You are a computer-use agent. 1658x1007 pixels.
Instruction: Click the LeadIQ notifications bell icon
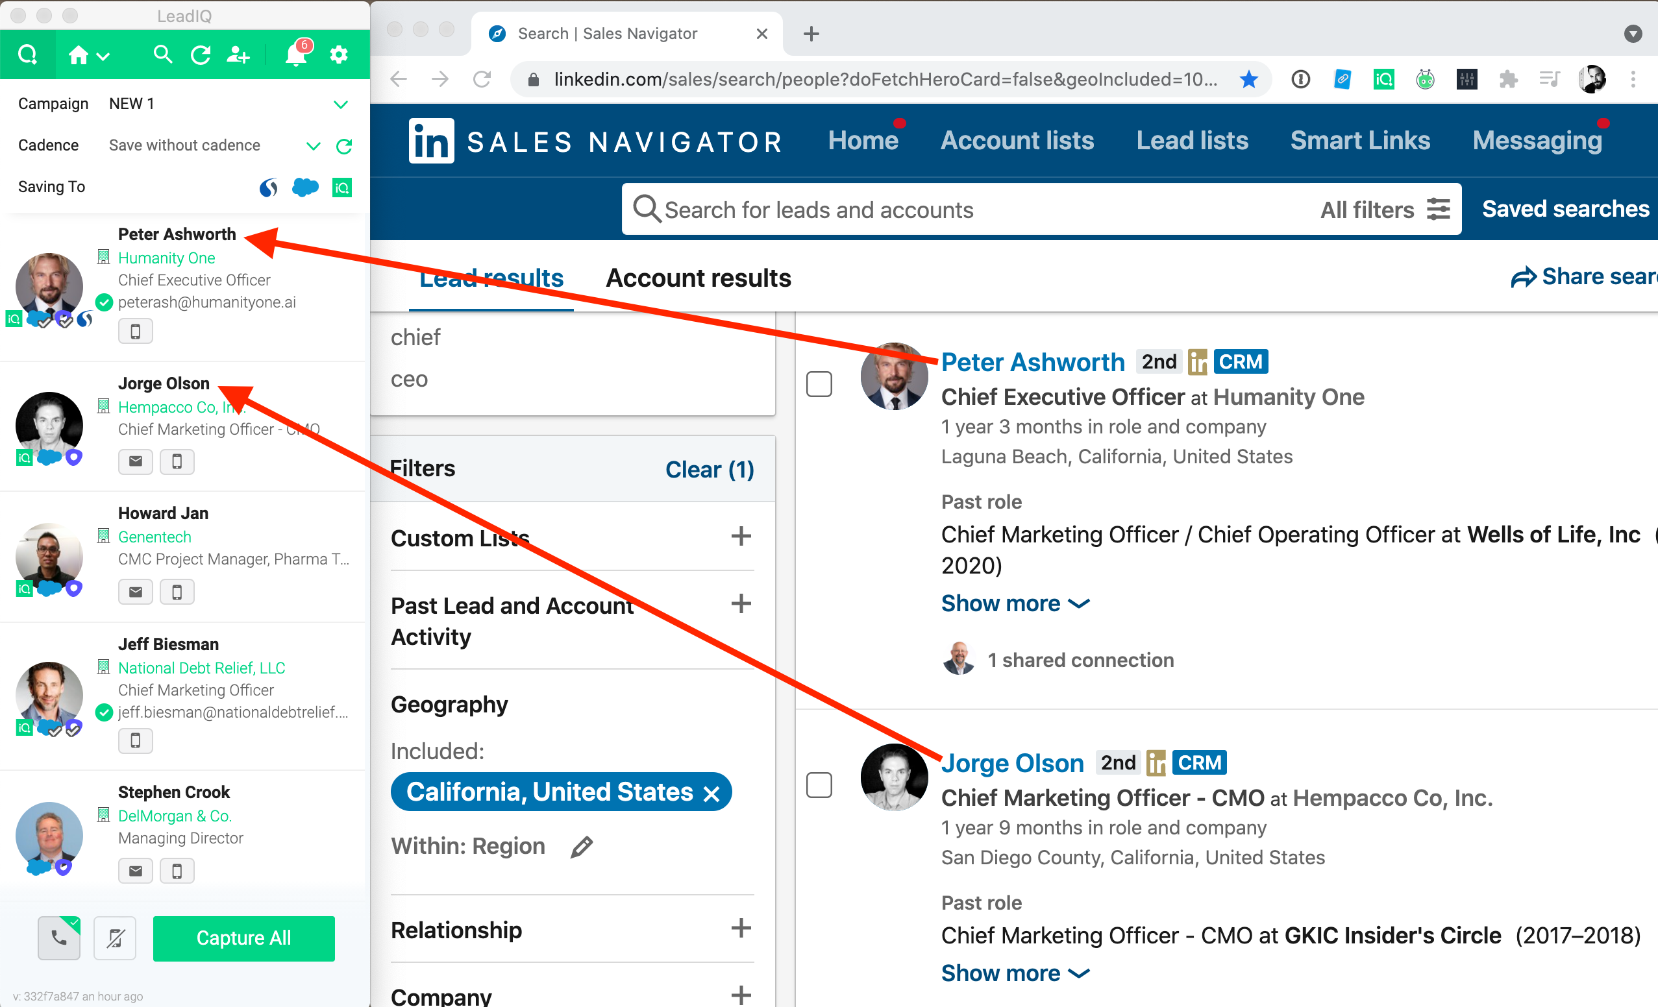coord(295,55)
